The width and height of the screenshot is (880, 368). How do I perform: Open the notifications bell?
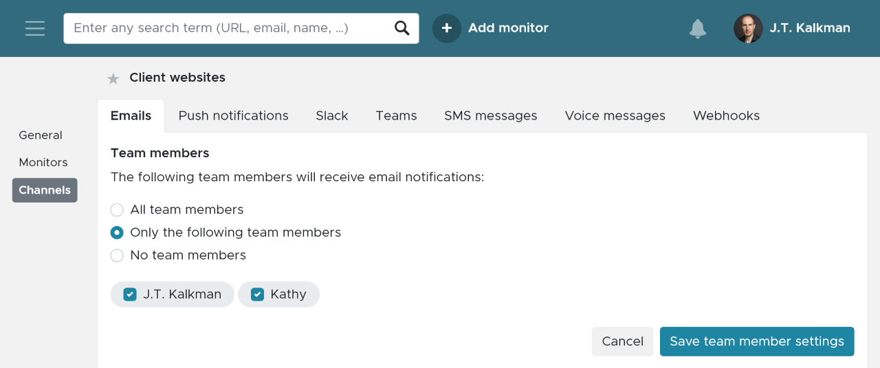coord(698,28)
